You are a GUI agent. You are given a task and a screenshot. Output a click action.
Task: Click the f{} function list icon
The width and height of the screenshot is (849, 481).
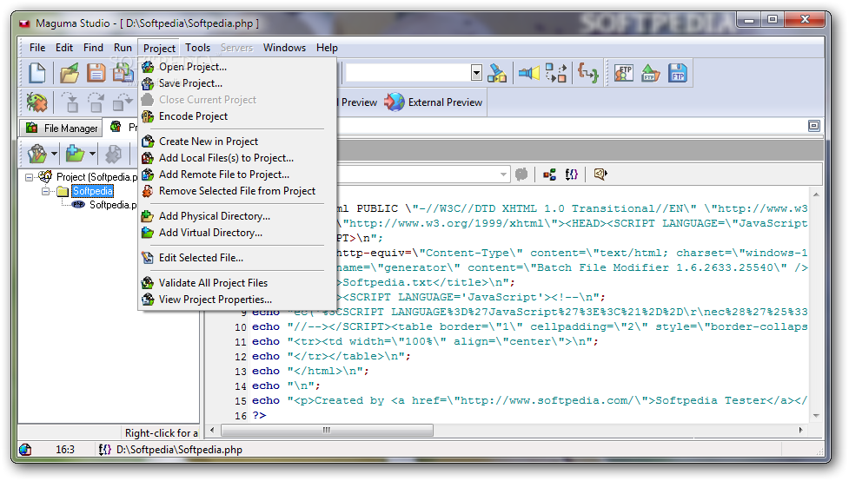(572, 175)
